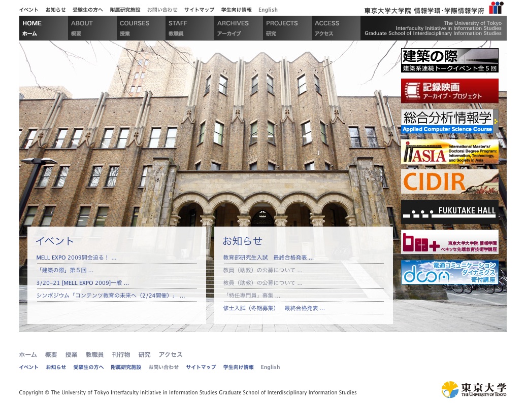Open the FUKUTAKE HALL banner
The height and width of the screenshot is (403, 526).
pyautogui.click(x=449, y=211)
